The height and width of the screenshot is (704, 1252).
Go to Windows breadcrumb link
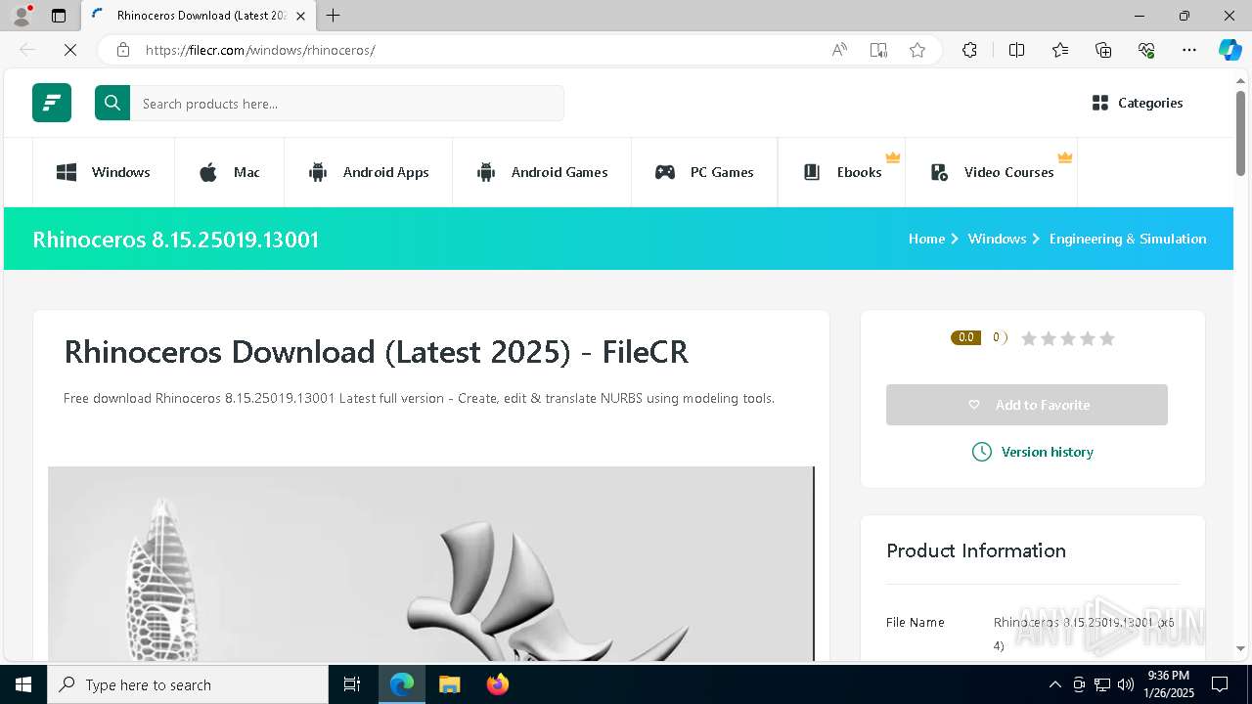point(997,239)
